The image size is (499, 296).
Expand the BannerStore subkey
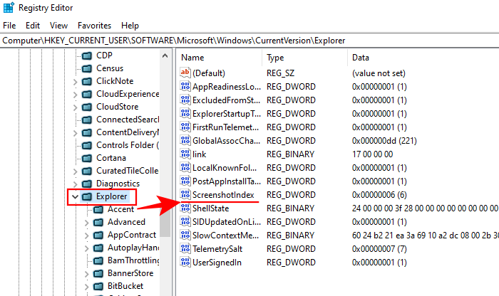click(x=86, y=274)
